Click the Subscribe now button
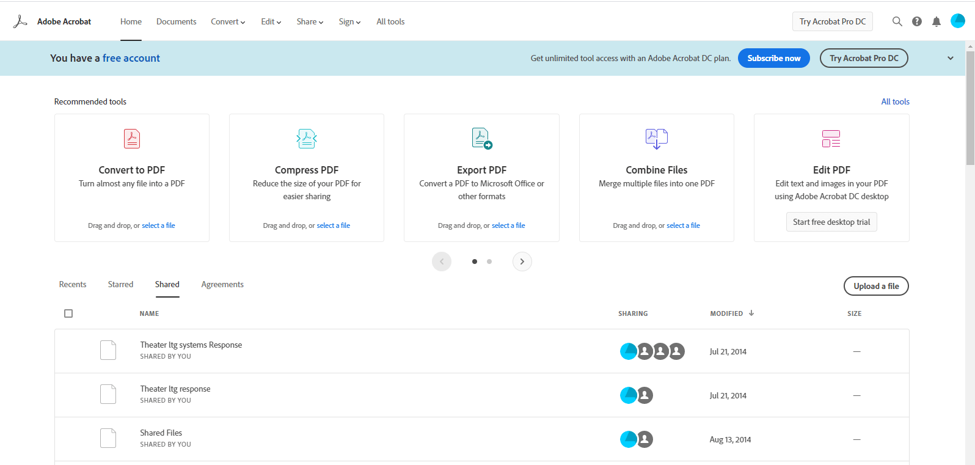The height and width of the screenshot is (465, 975). (x=774, y=58)
